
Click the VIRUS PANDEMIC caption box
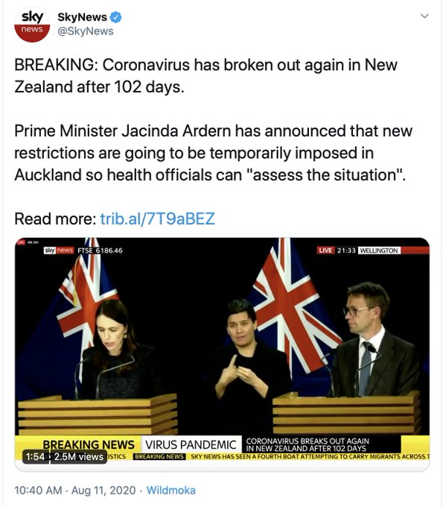click(x=191, y=444)
